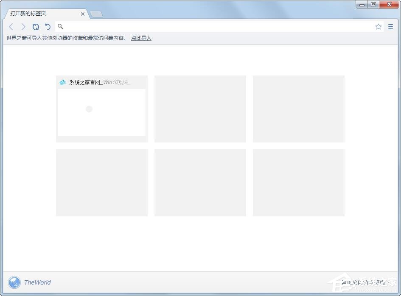Viewport: 401px width, 296px height.
Task: Click the forward navigation arrow
Action: pyautogui.click(x=23, y=27)
